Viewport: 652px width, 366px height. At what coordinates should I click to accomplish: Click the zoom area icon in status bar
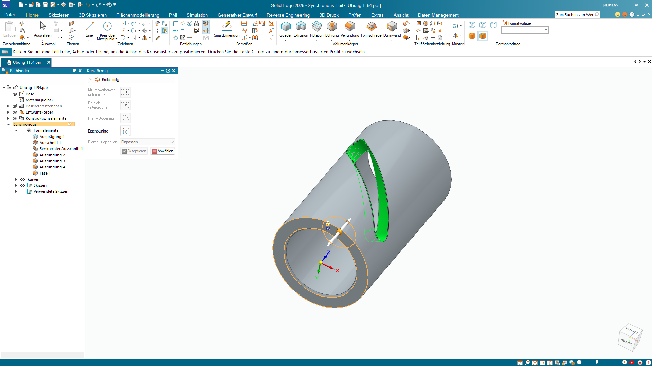tap(520, 363)
